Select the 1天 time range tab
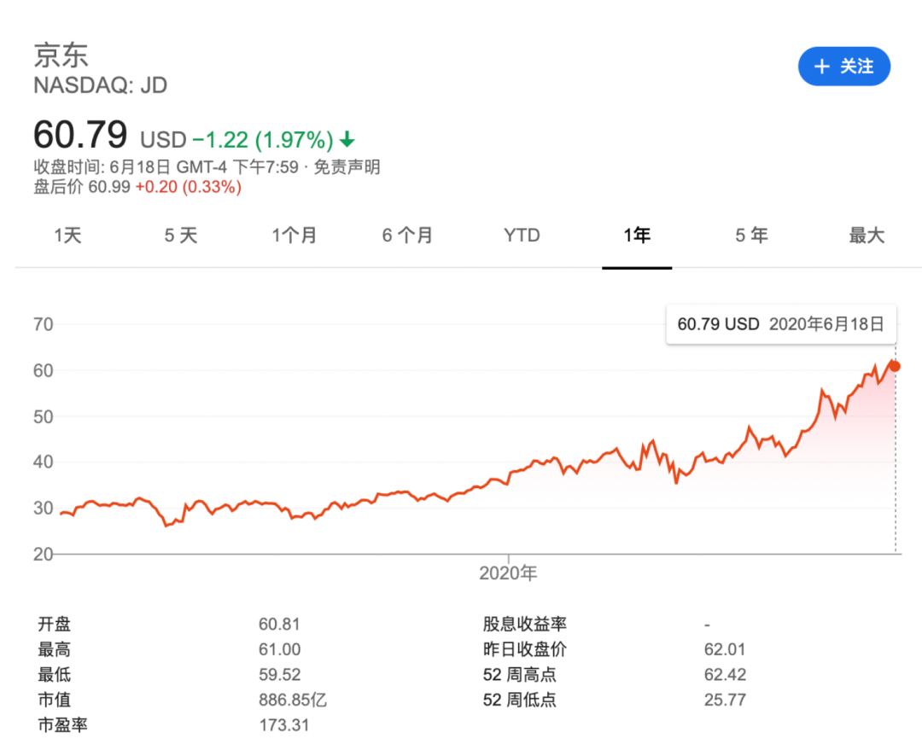This screenshot has width=922, height=756. [67, 236]
